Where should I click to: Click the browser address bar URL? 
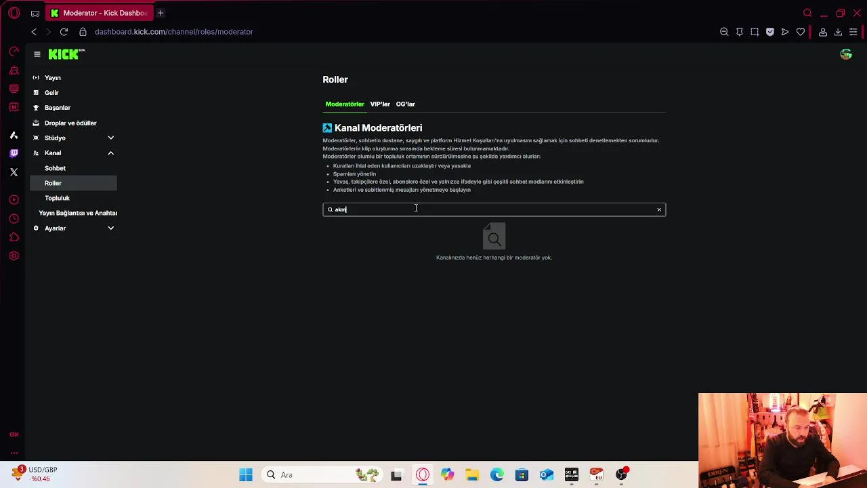point(174,32)
